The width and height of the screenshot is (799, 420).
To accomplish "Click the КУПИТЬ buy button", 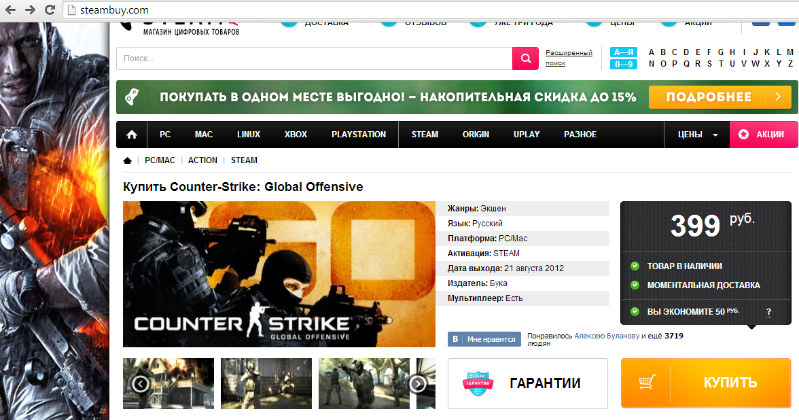I will coord(706,383).
